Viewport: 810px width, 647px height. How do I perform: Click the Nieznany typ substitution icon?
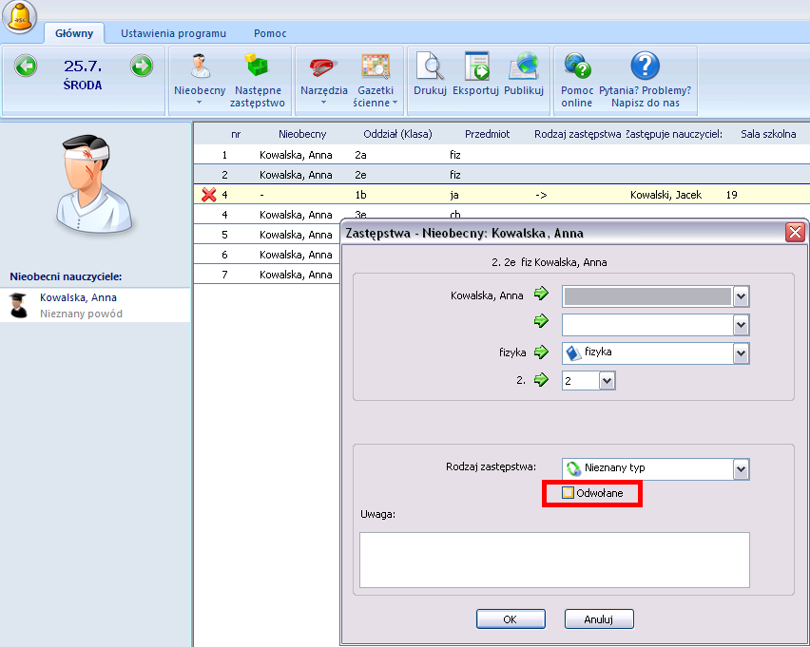pos(573,468)
